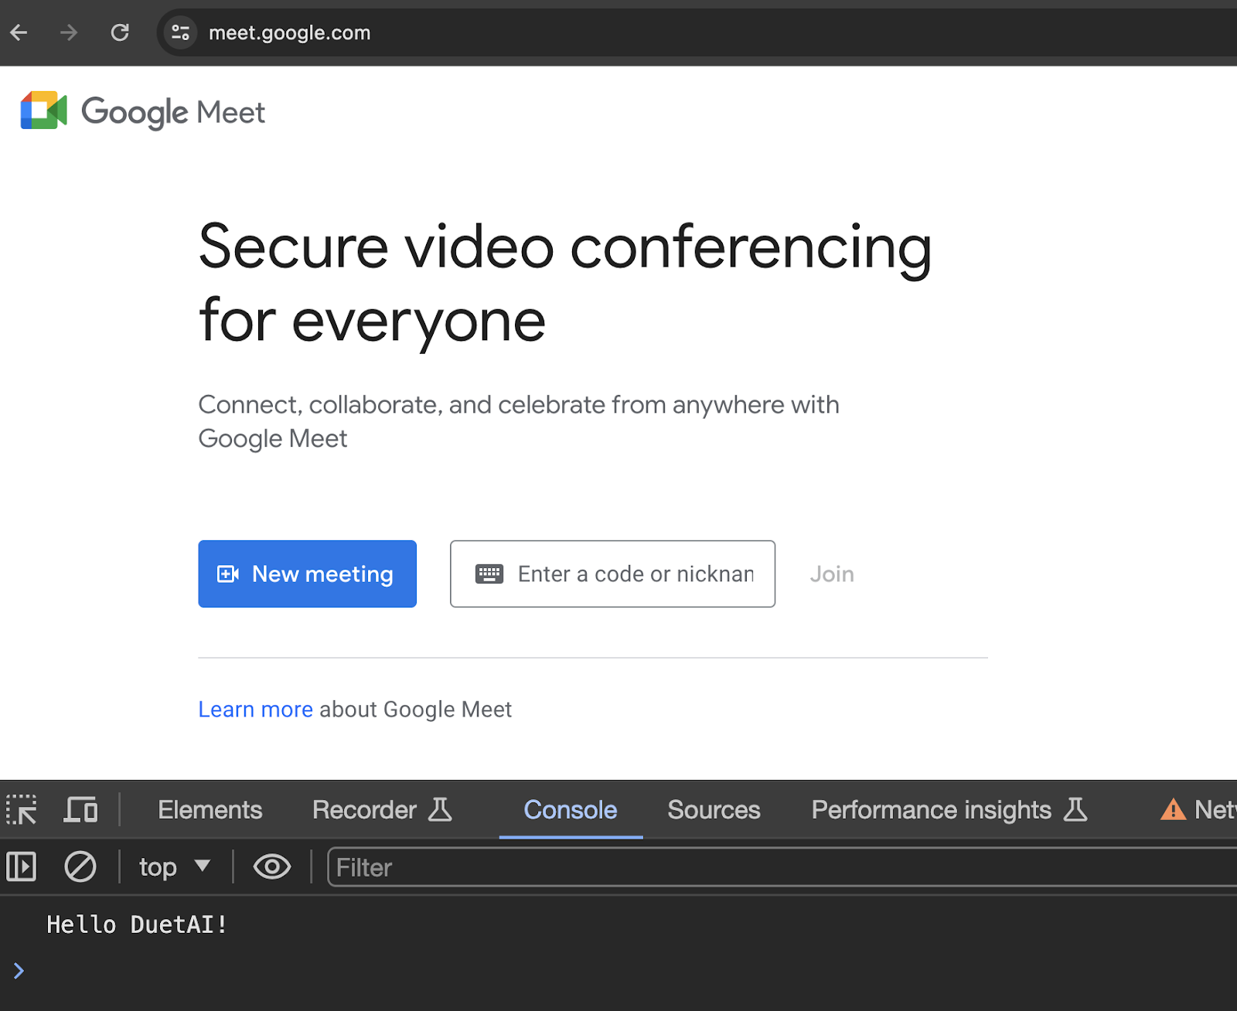Toggle the device toolbar icon
The image size is (1237, 1011).
80,810
